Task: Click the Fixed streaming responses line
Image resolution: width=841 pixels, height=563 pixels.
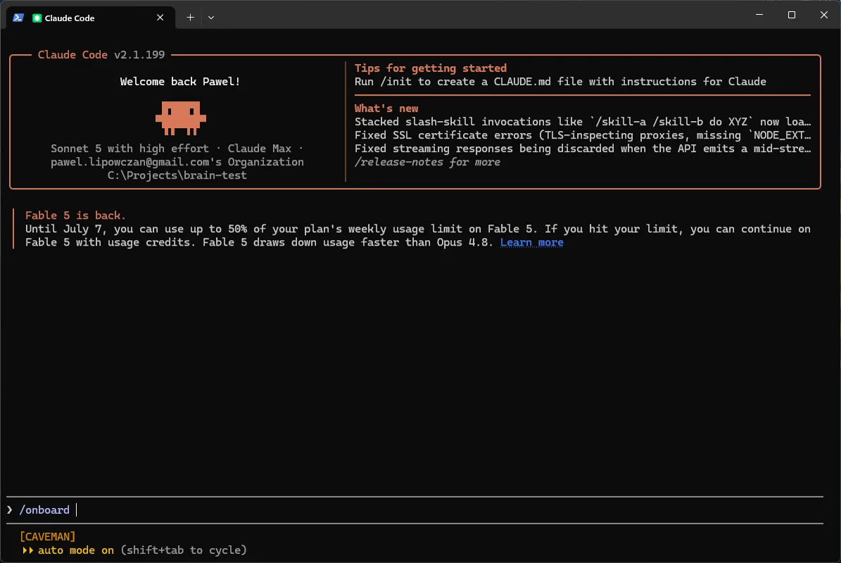Action: (x=583, y=148)
